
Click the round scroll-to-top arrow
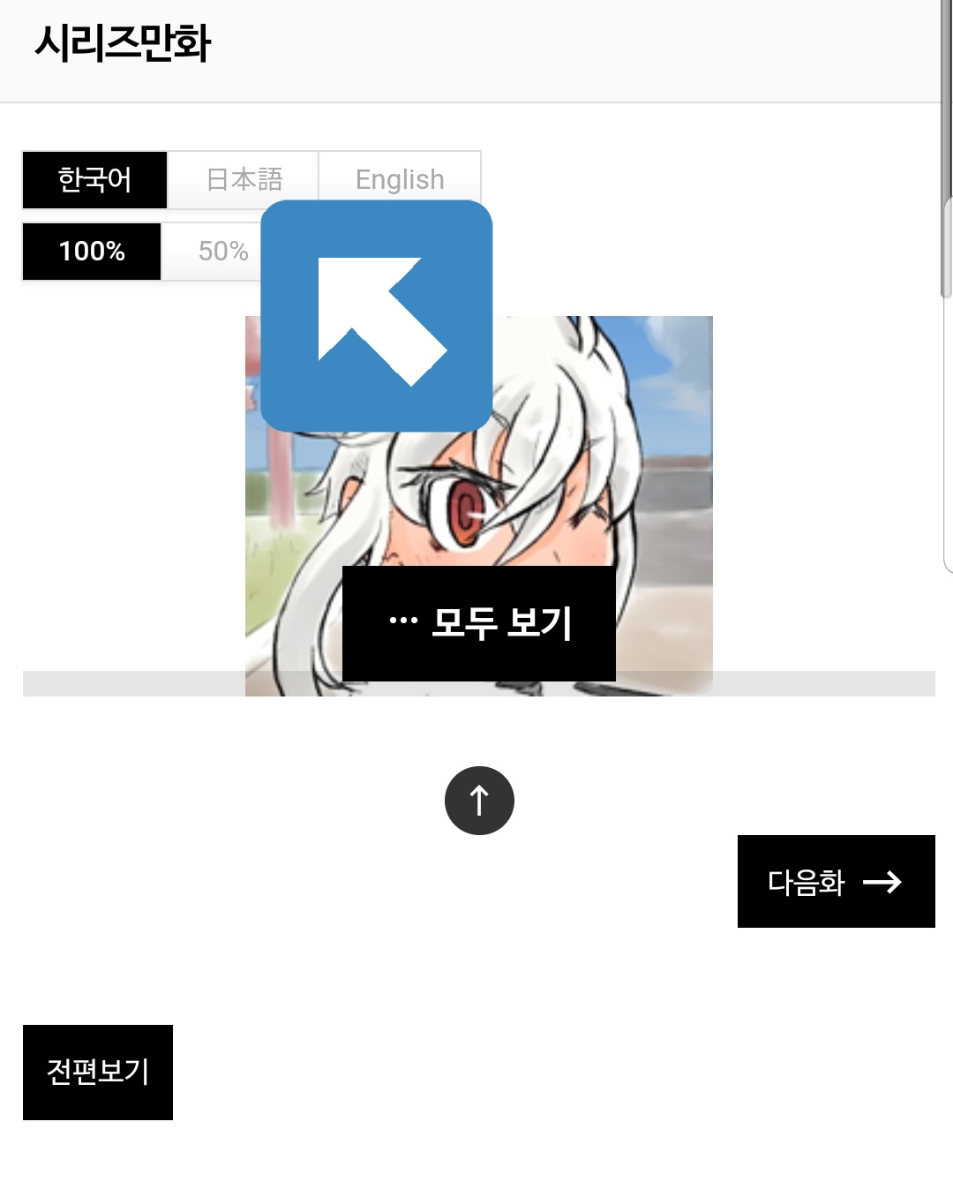click(479, 801)
